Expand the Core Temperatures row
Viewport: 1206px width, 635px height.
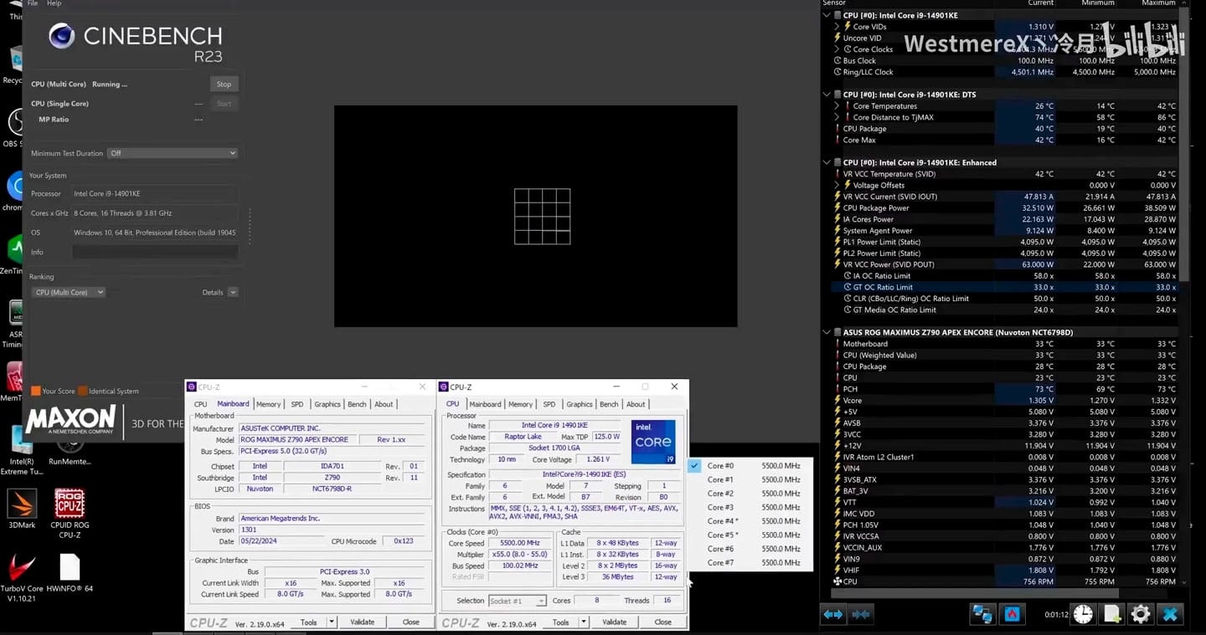[837, 106]
